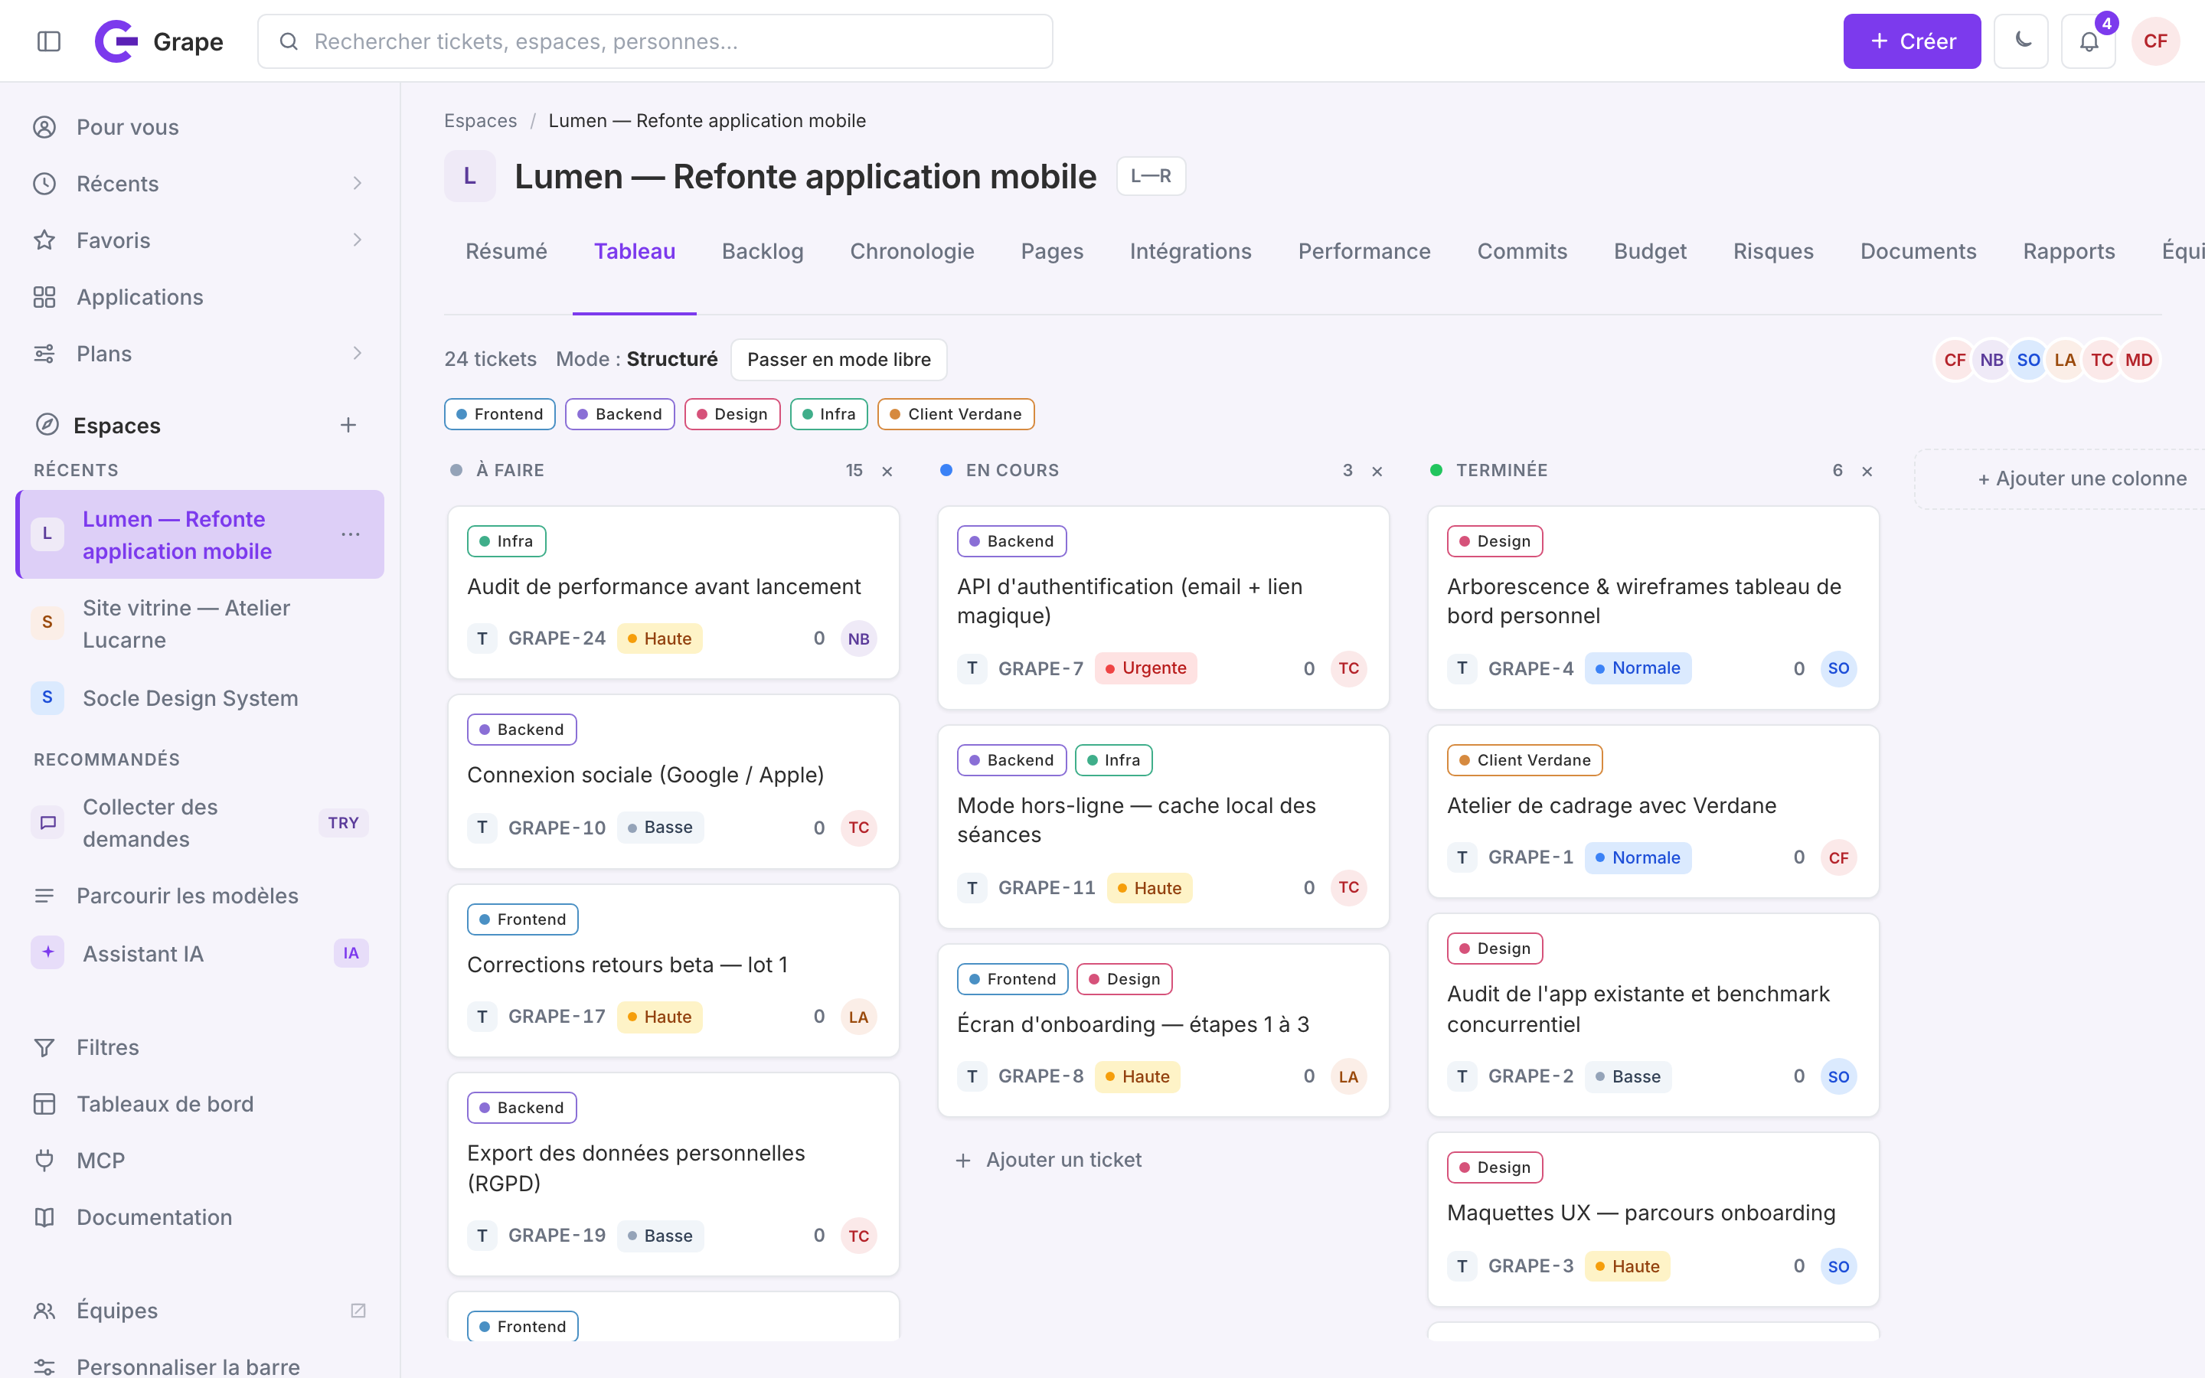
Task: Switch to the Chronologie tab
Action: click(912, 252)
